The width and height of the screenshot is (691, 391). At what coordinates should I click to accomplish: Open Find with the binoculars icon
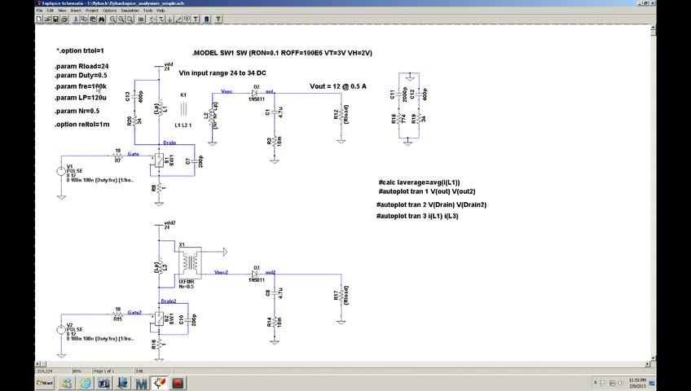[101, 19]
